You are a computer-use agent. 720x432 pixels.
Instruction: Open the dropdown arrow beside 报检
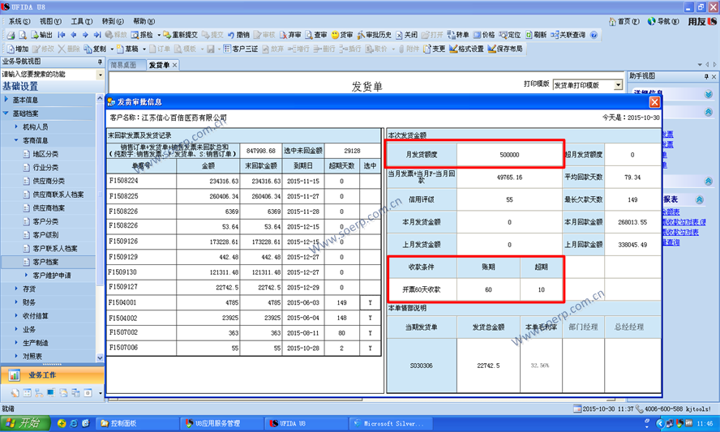tap(158, 35)
